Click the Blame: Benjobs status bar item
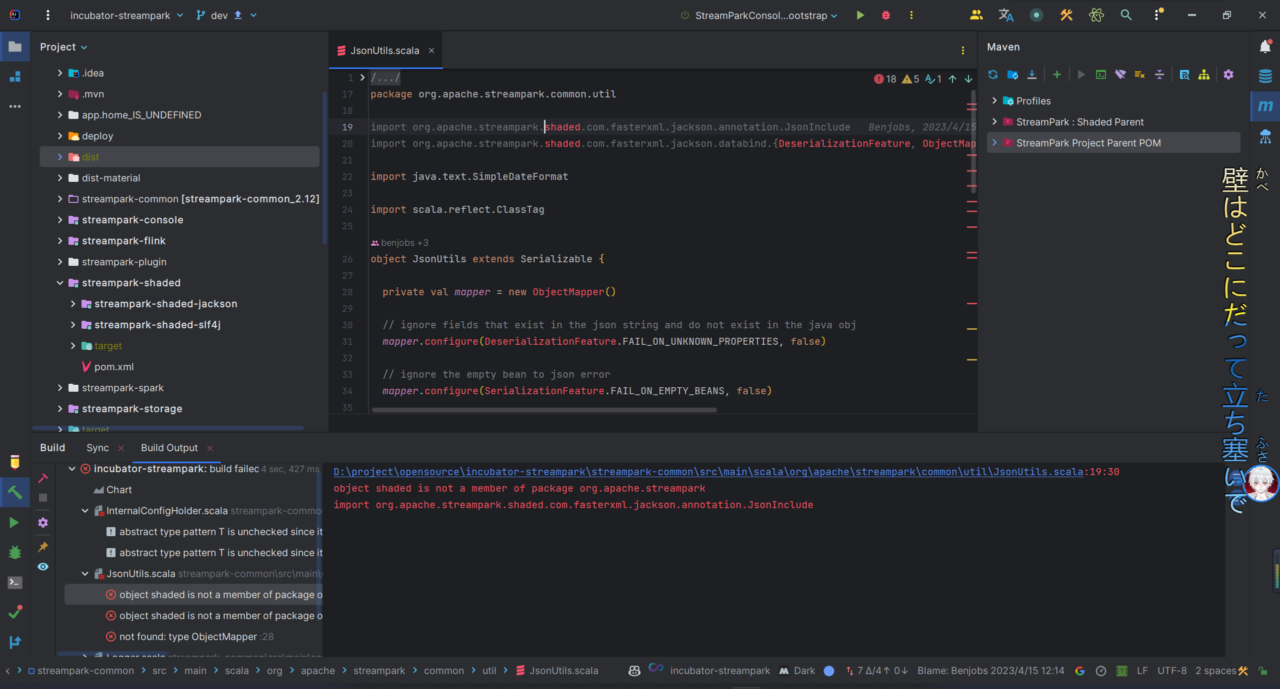1280x689 pixels. click(x=990, y=671)
